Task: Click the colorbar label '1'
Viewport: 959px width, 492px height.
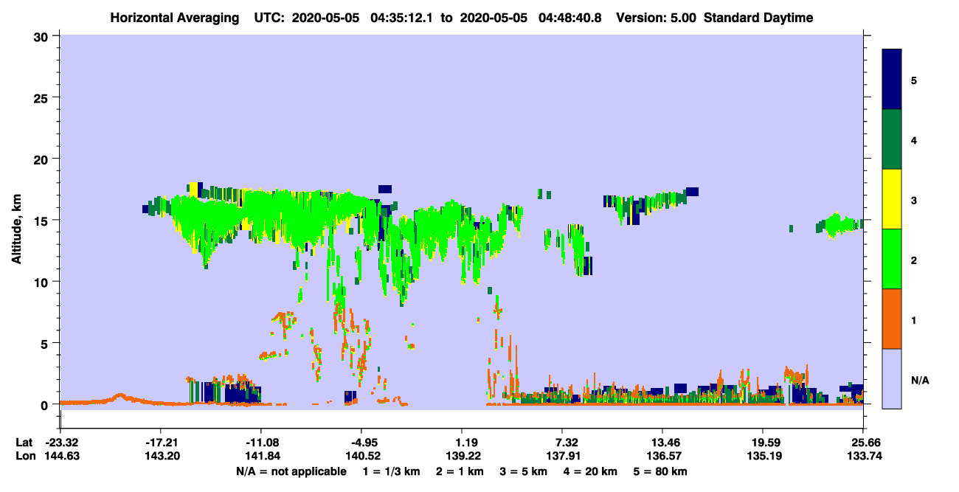Action: point(914,319)
